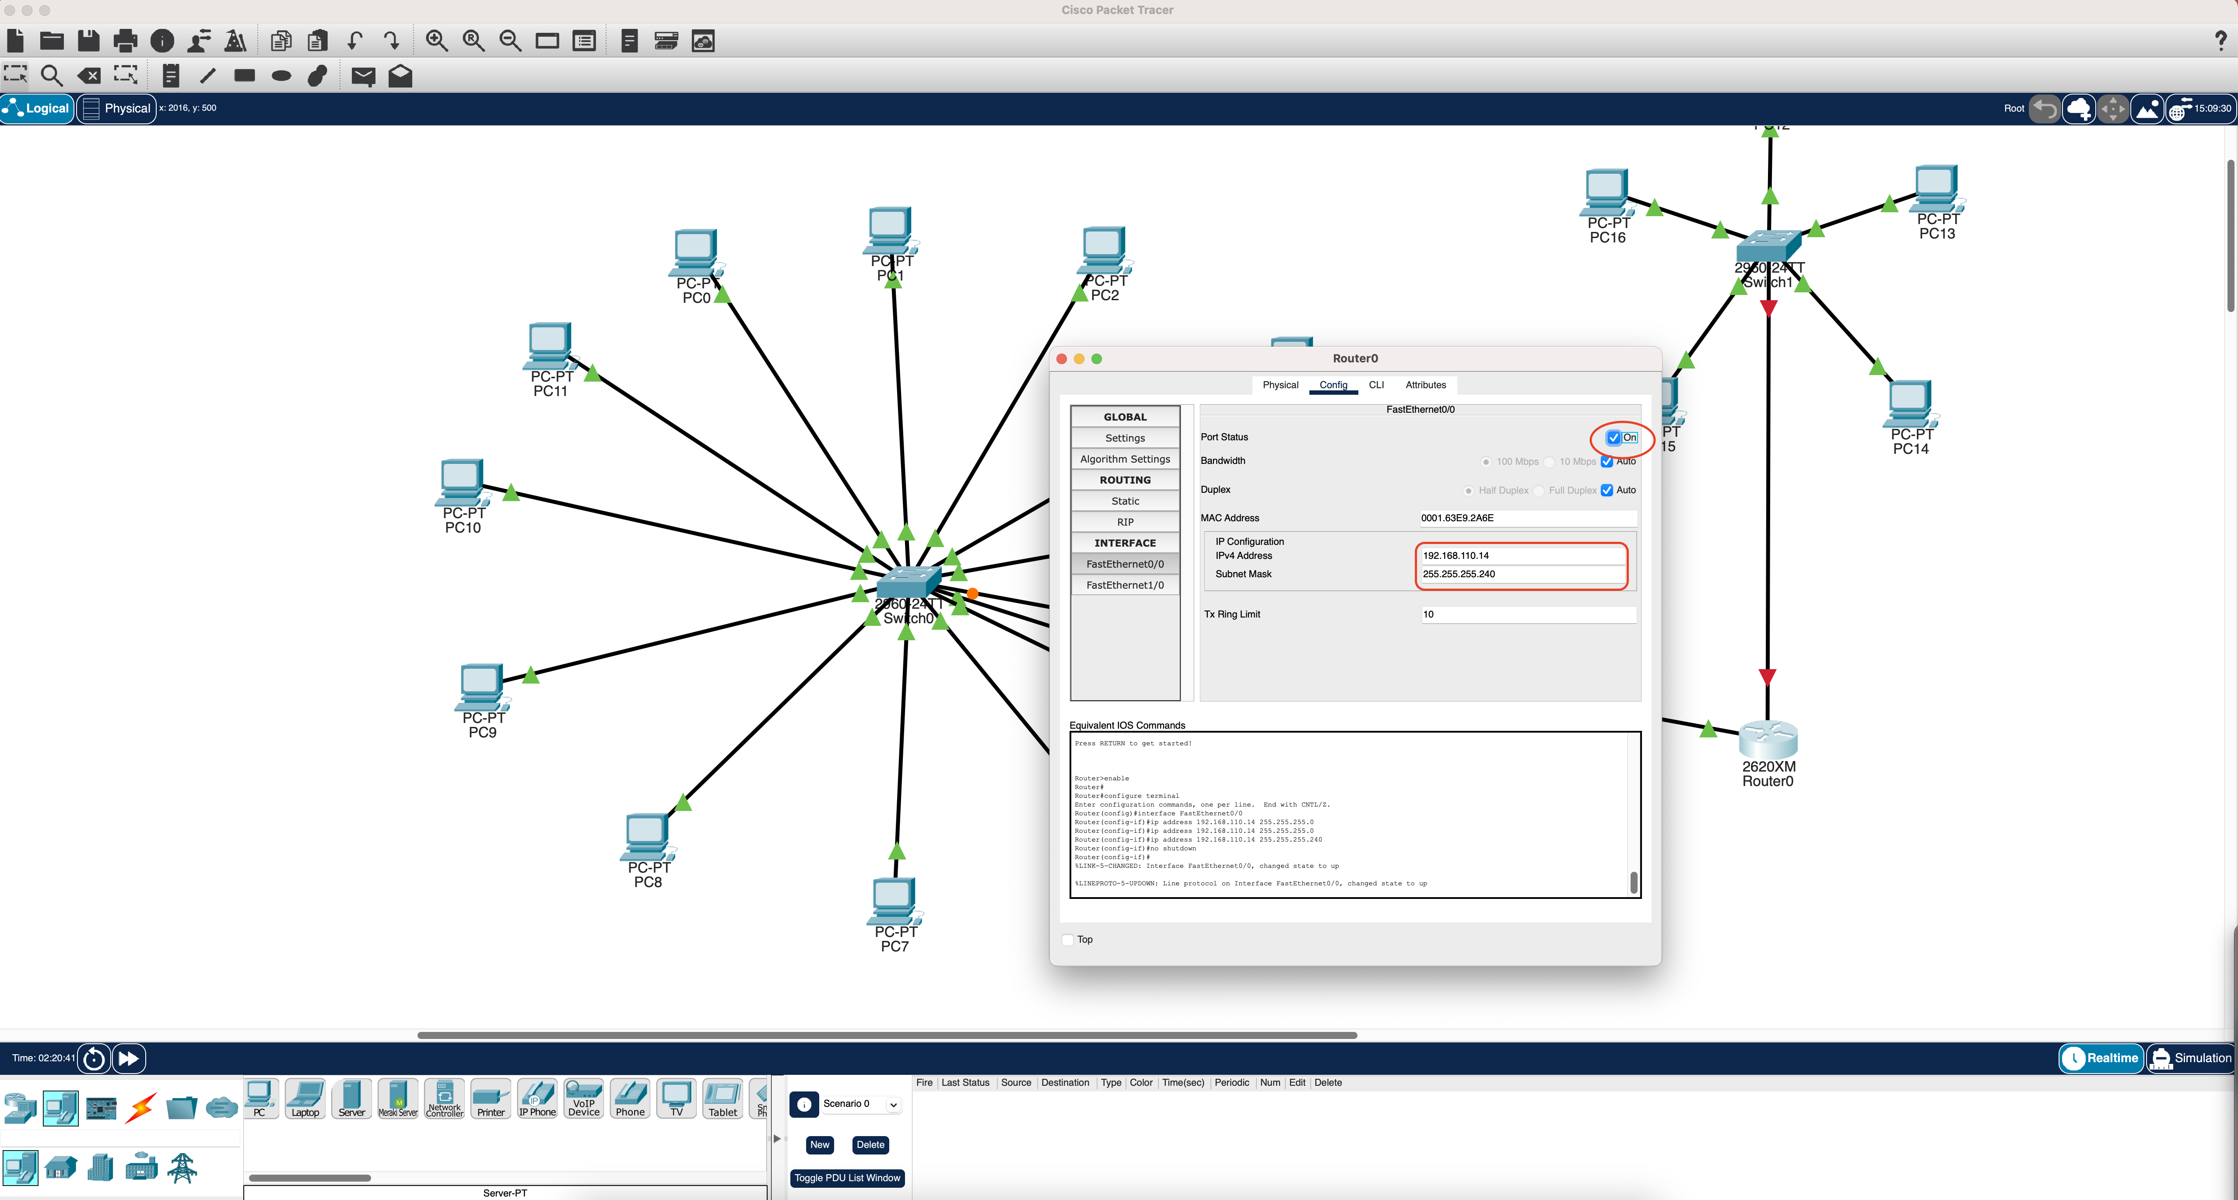Open the RIP routing section

click(x=1125, y=522)
